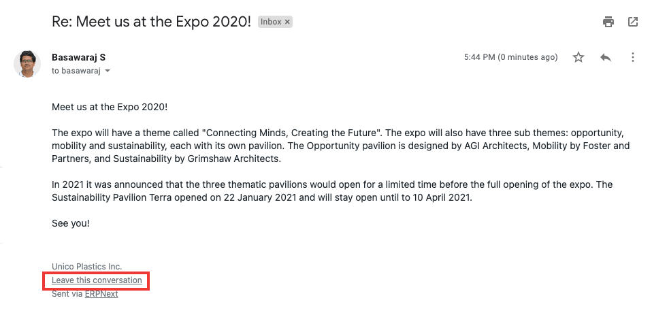The height and width of the screenshot is (328, 652).
Task: Click the "to basawaraj" recipient text
Action: [76, 71]
